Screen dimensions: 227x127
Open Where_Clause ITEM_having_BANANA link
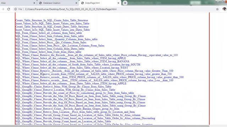72,61
